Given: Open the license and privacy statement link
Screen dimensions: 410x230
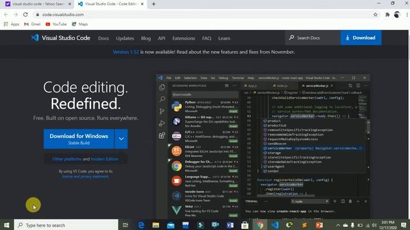Looking at the screenshot, I should click(x=85, y=176).
